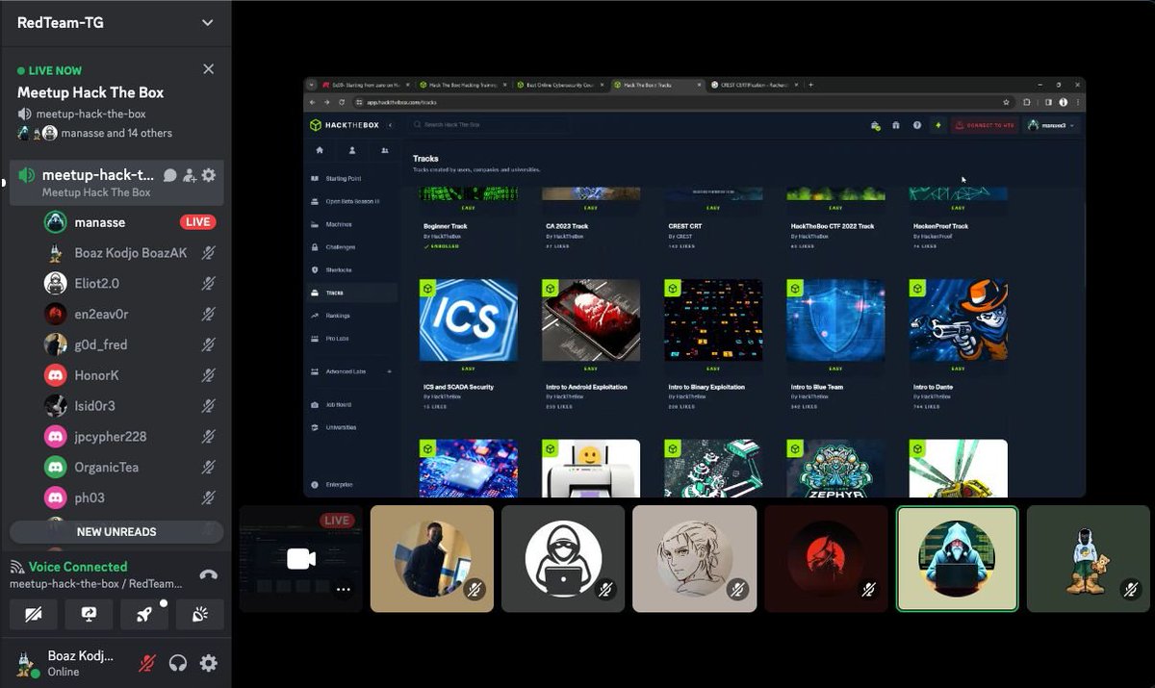1155x688 pixels.
Task: Open Voice Connected connection details
Action: (x=78, y=567)
